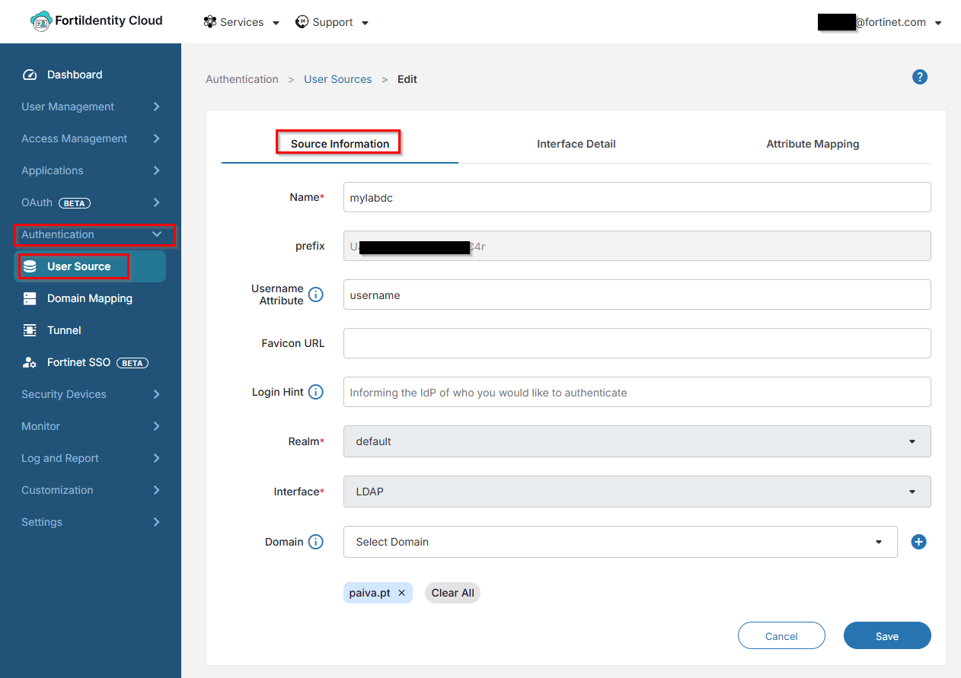The image size is (961, 678).
Task: Expand the Log and Report sidebar section
Action: [91, 458]
